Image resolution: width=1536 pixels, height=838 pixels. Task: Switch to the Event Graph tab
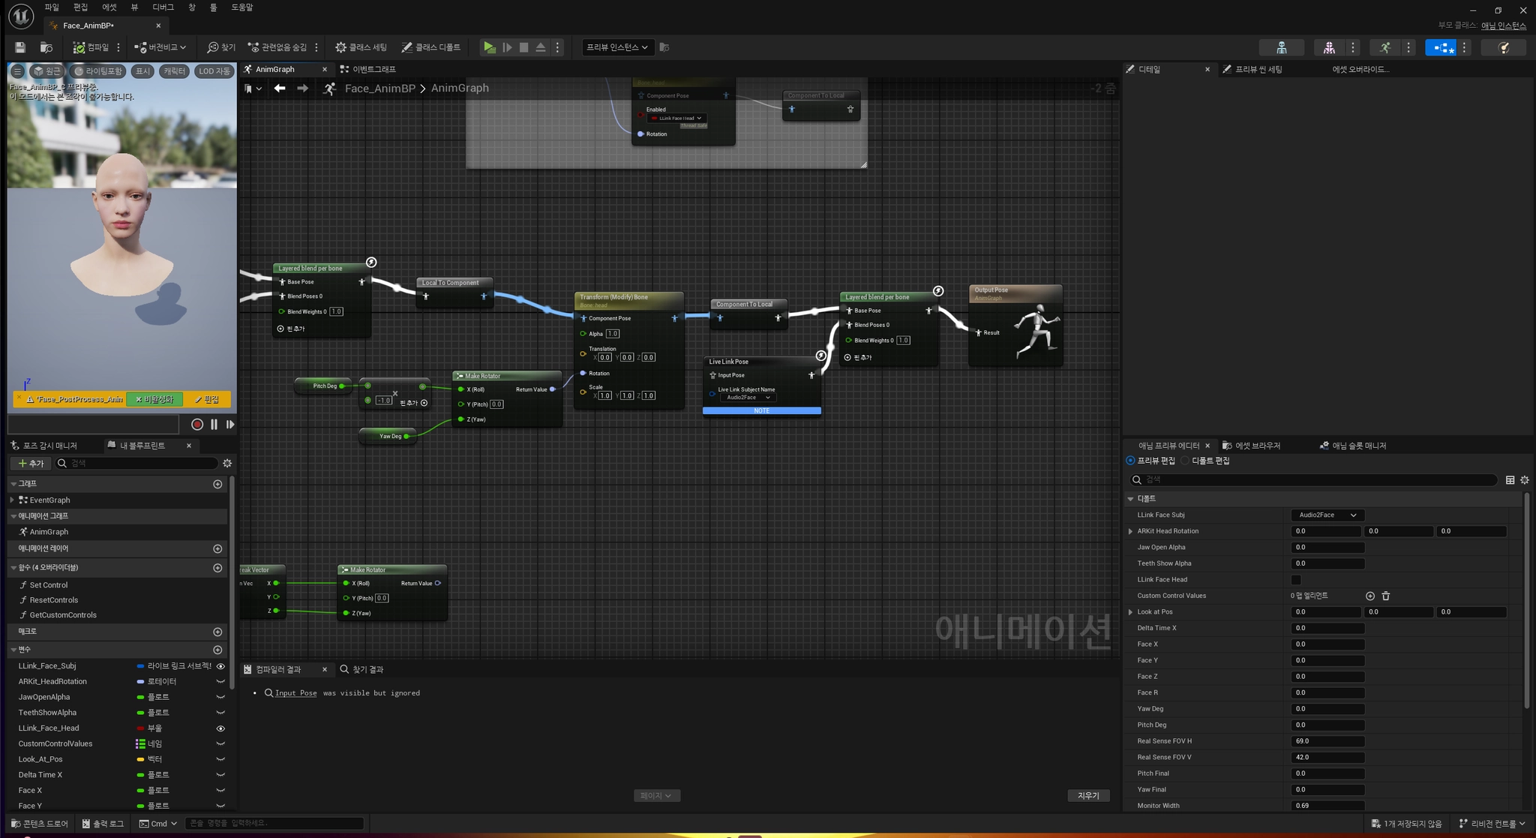(x=368, y=69)
